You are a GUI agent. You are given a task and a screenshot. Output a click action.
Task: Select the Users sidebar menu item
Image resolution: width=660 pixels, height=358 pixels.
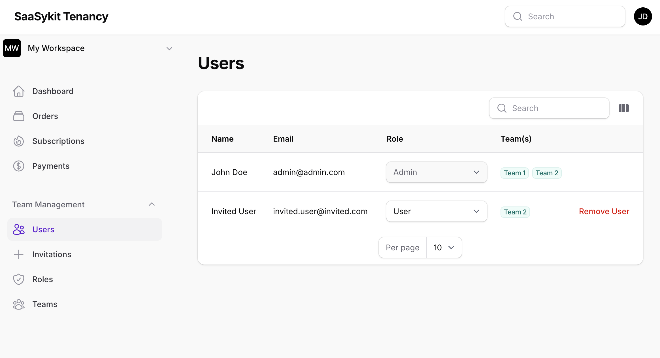(43, 229)
